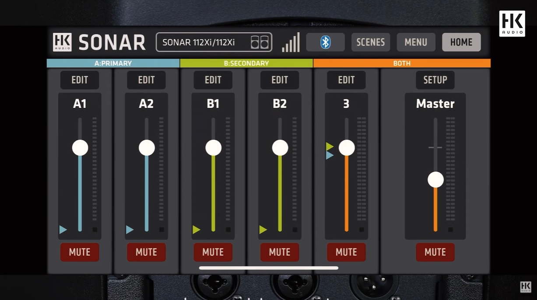Click the A1 fader knob
Image resolution: width=537 pixels, height=300 pixels.
tap(80, 148)
